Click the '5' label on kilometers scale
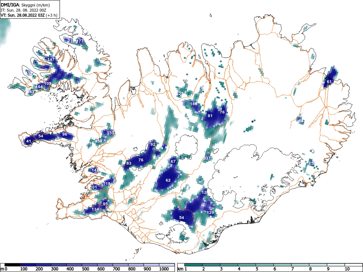The width and height of the screenshot is (363, 272). (257, 269)
